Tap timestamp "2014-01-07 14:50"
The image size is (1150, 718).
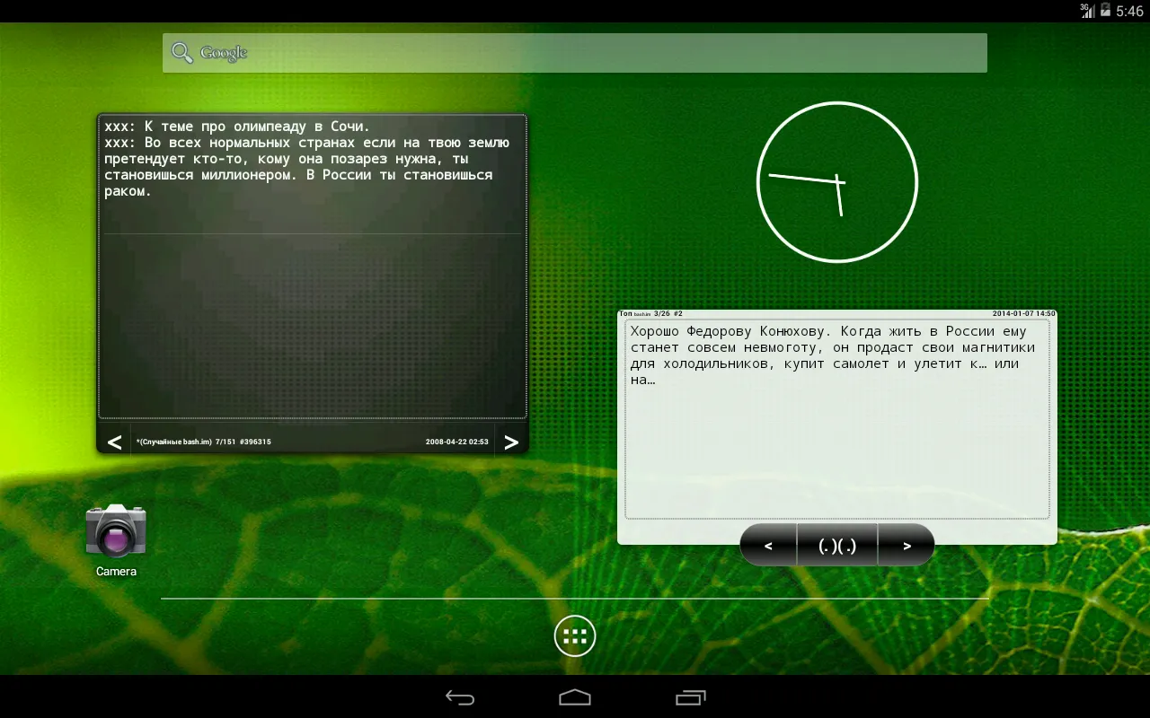(x=1024, y=313)
